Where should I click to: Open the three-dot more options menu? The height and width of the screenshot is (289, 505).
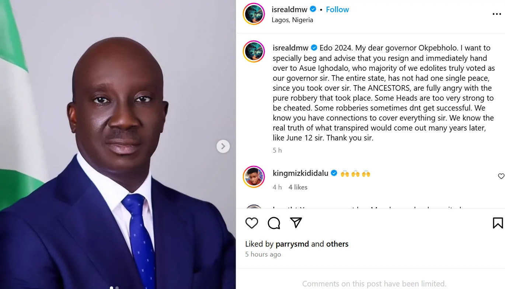coord(497,14)
